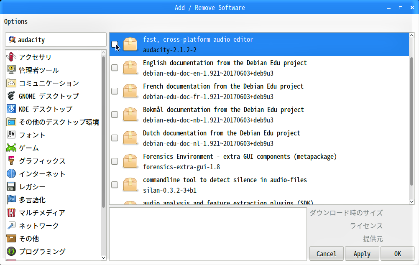Tick the French documentation package checkbox
This screenshot has width=419, height=265.
(115, 91)
